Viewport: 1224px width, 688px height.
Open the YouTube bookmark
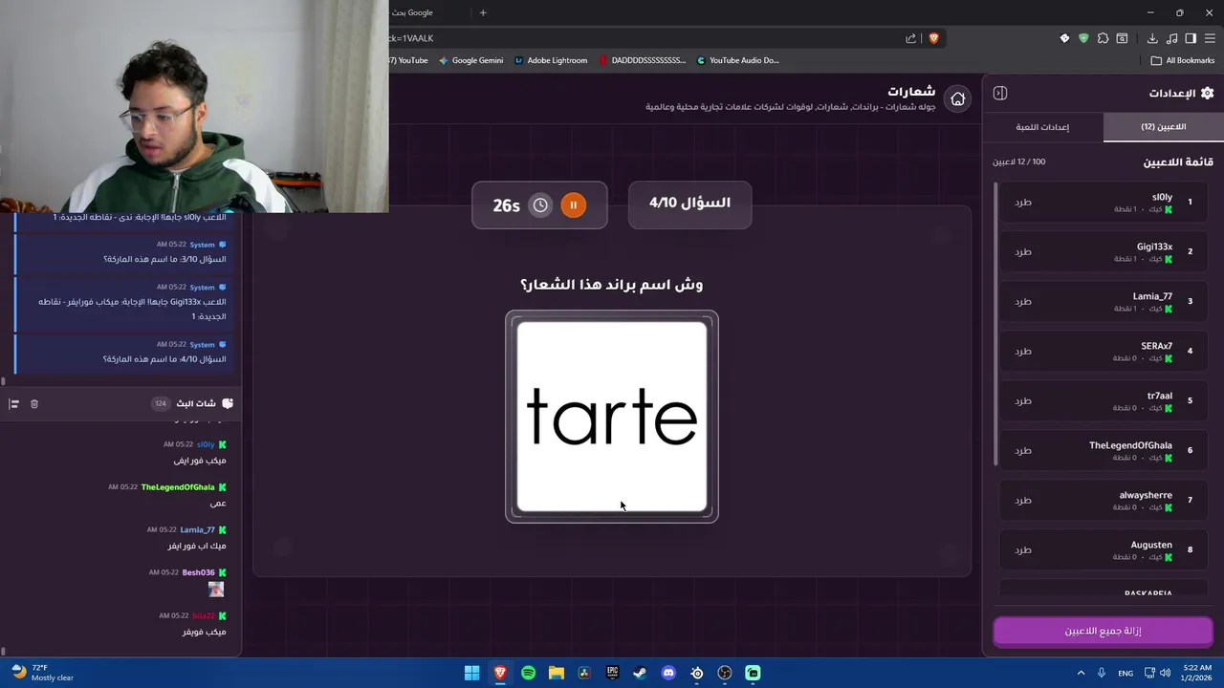[409, 60]
